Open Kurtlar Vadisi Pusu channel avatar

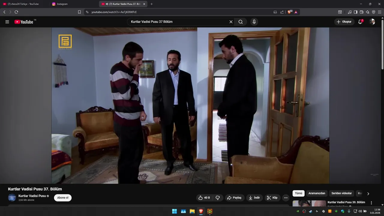click(12, 198)
